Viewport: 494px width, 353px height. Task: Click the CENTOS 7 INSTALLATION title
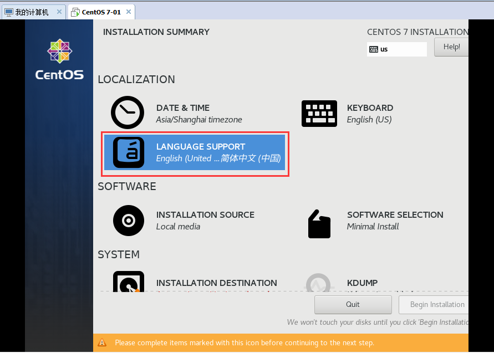(417, 32)
